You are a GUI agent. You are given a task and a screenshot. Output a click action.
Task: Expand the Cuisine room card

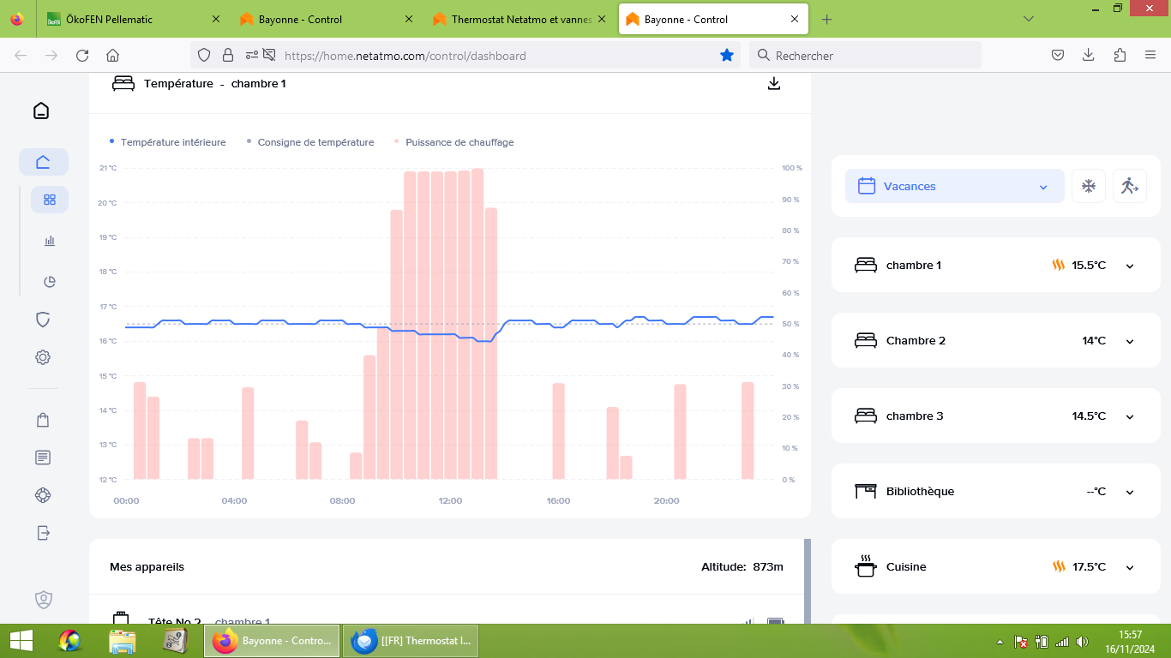click(x=1129, y=567)
